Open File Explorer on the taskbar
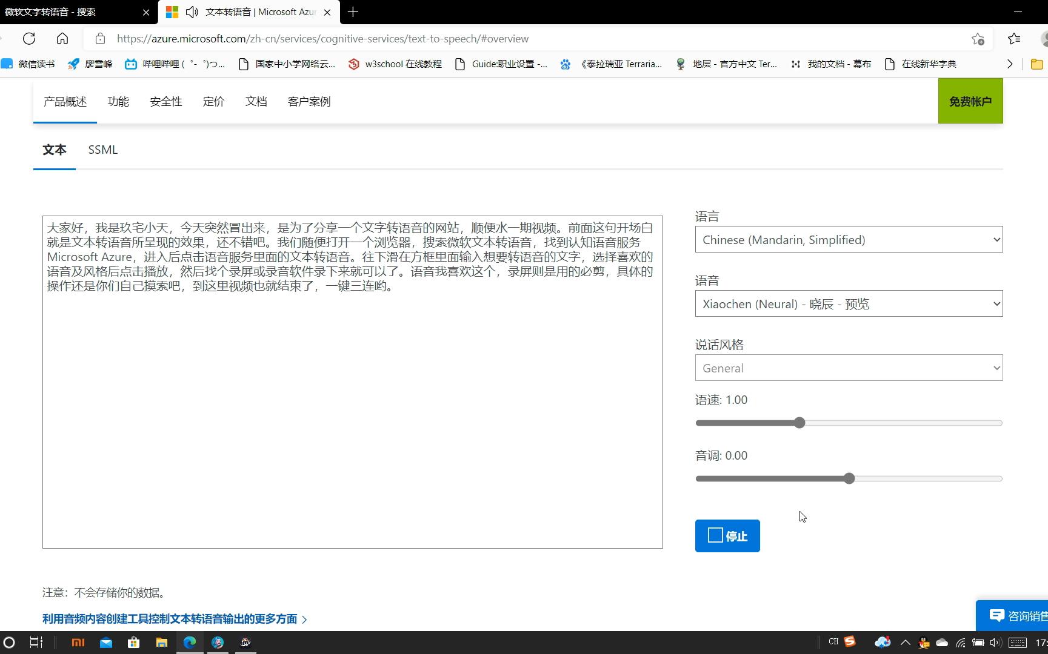1048x654 pixels. point(162,642)
